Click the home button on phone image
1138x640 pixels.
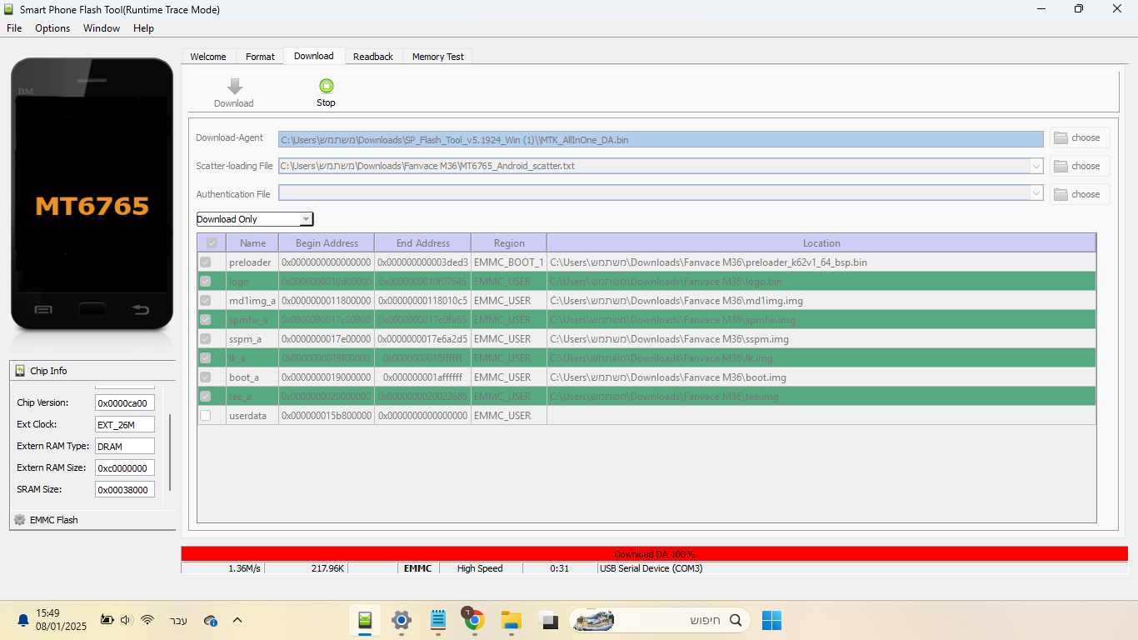tap(92, 310)
